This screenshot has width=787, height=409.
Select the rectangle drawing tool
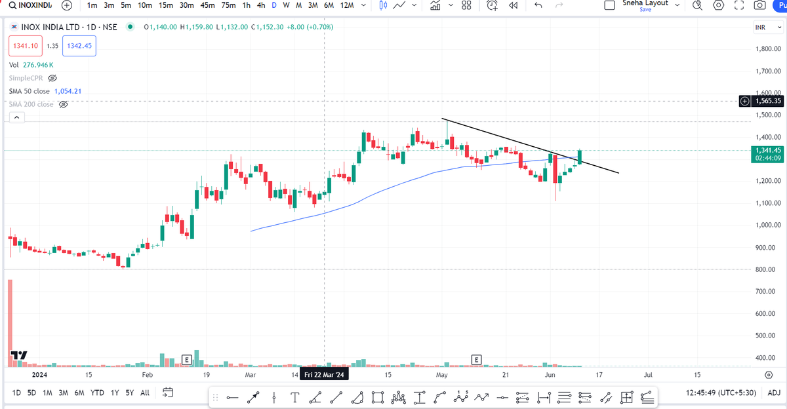pos(378,397)
